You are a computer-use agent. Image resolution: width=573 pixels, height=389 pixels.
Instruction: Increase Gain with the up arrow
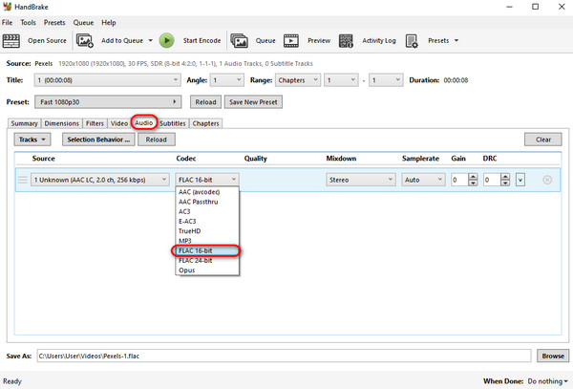coord(473,177)
